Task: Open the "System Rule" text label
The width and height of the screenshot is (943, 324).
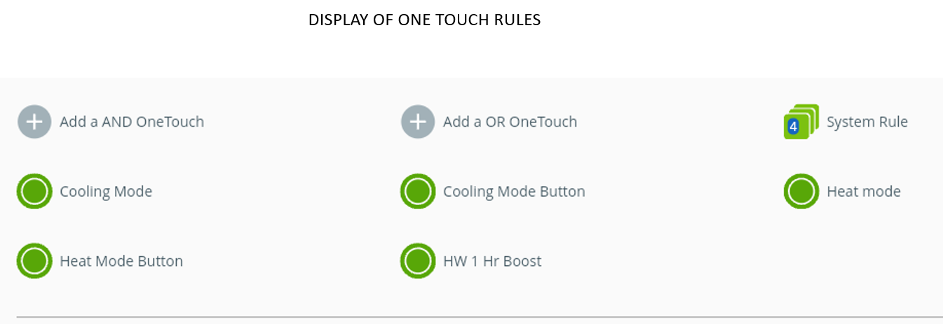Action: [x=867, y=122]
